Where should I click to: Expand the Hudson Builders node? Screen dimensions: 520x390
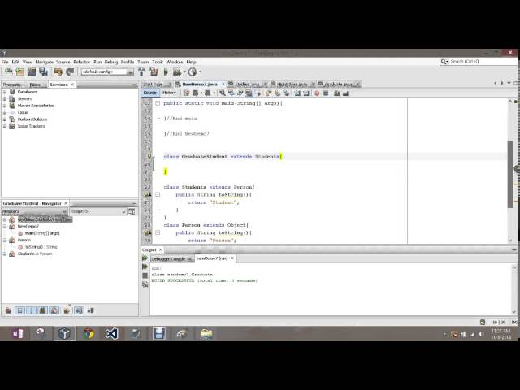click(x=5, y=119)
